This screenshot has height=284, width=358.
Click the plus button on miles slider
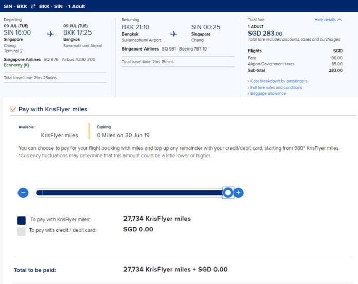[x=238, y=193]
